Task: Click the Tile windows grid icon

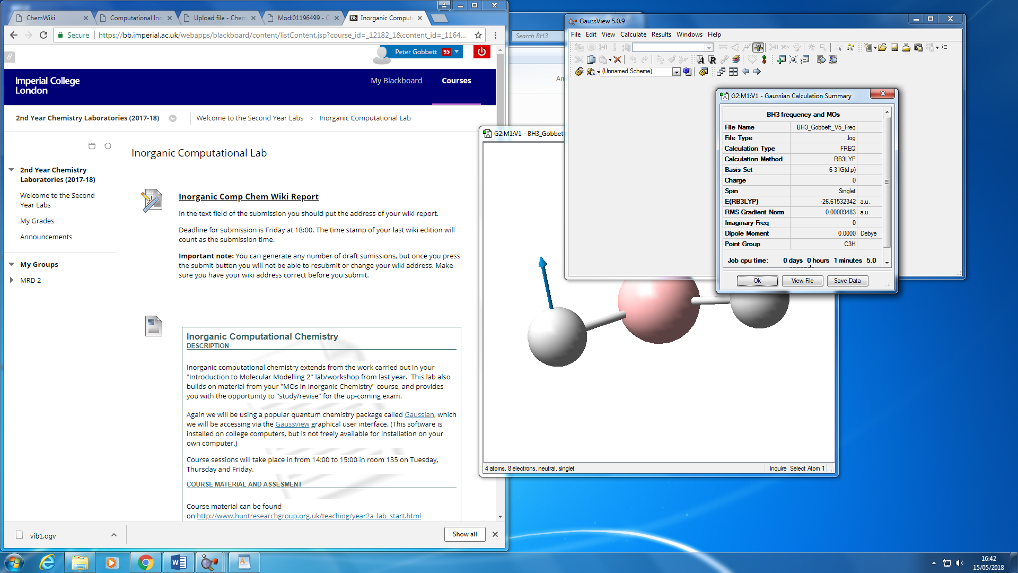Action: click(x=733, y=72)
